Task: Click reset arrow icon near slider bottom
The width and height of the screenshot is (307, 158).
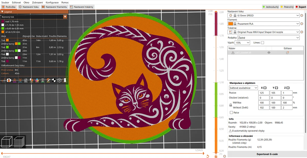Action: click(x=208, y=156)
